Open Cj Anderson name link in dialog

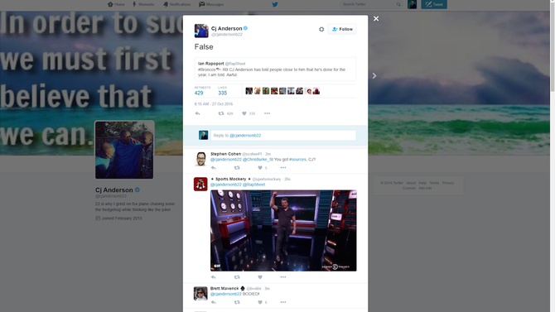226,28
